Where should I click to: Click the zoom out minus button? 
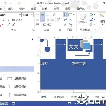point(75,104)
